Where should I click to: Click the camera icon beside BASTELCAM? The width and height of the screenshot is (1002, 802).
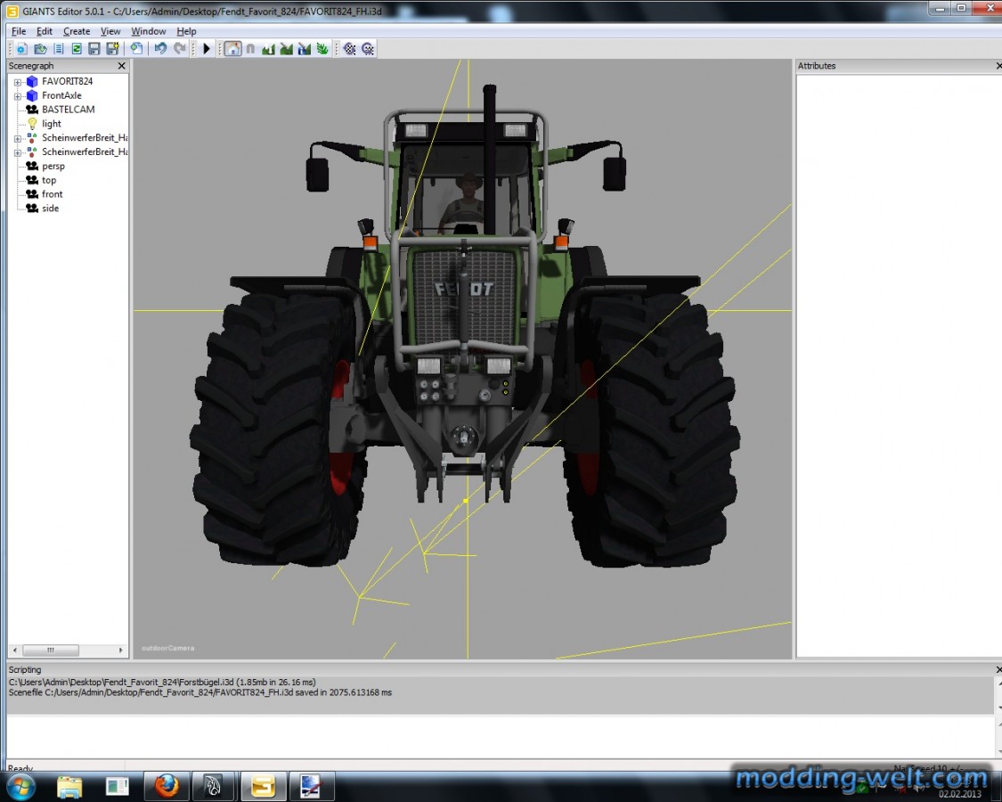coord(32,110)
